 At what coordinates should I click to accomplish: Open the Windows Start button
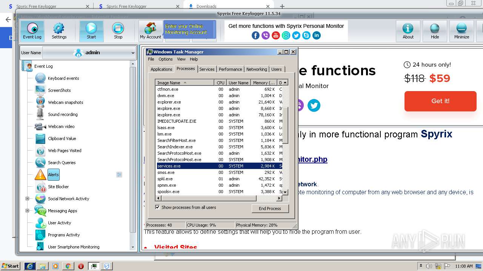(10, 266)
